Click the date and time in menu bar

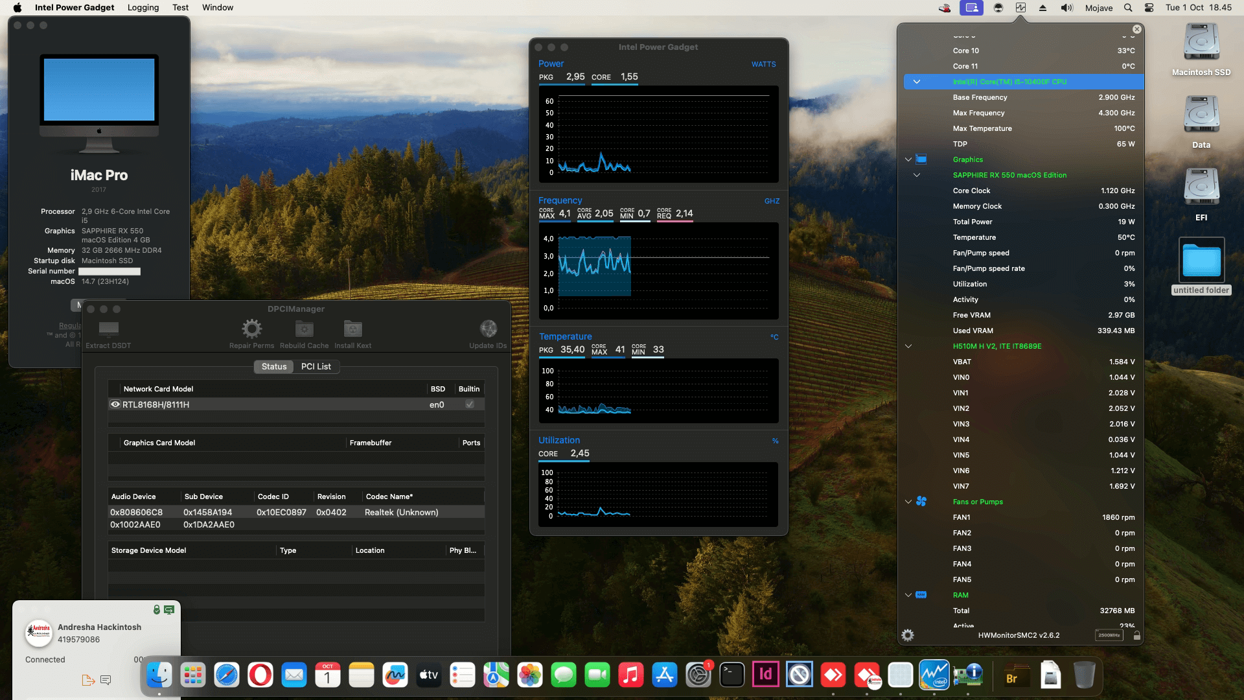[x=1199, y=8]
